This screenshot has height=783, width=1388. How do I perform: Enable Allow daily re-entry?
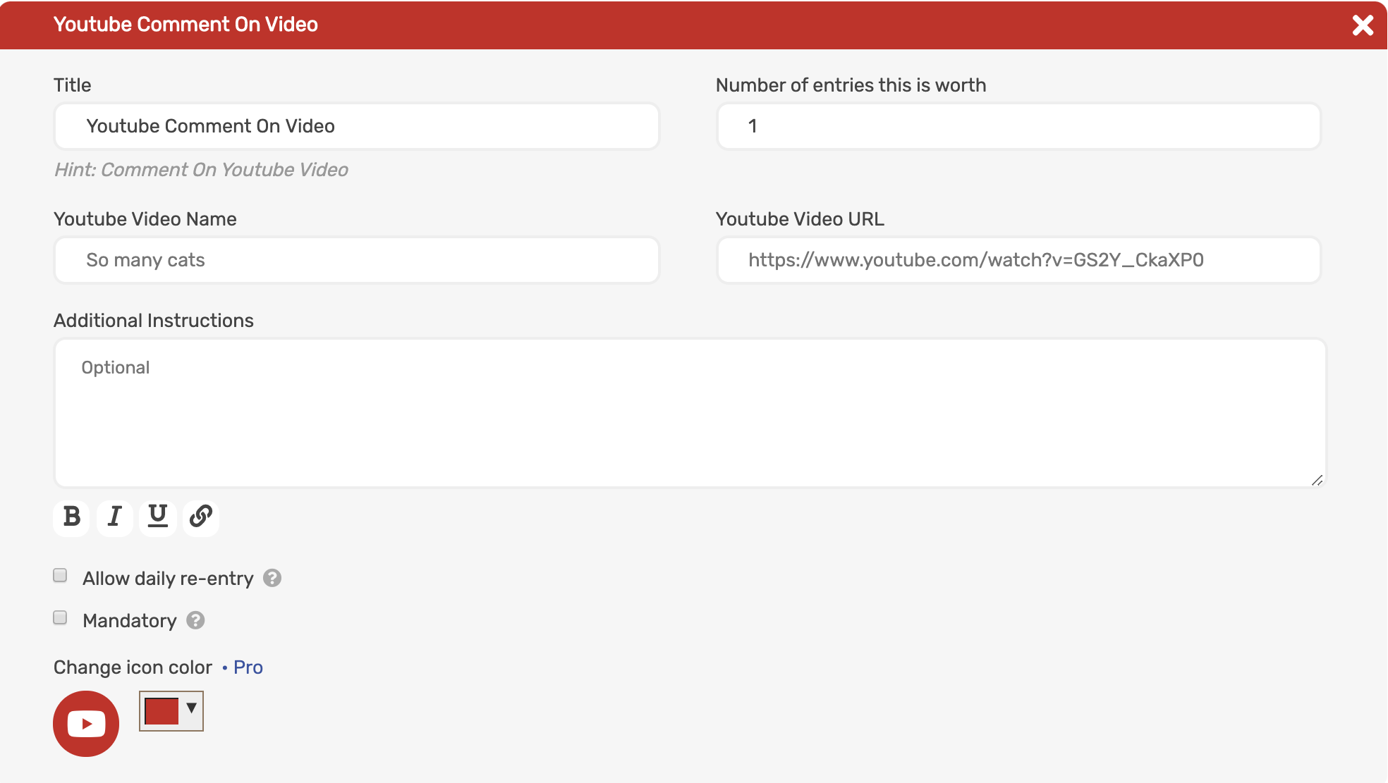(60, 576)
